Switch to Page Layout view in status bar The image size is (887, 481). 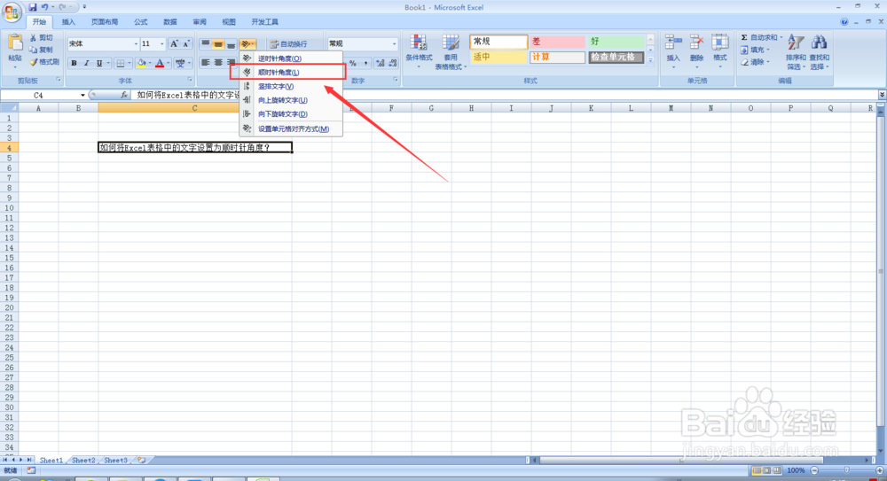(x=767, y=470)
